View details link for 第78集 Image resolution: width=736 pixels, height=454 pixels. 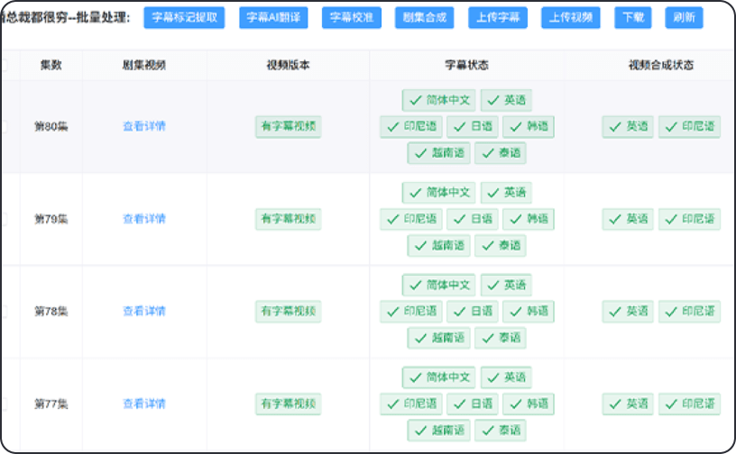(144, 311)
